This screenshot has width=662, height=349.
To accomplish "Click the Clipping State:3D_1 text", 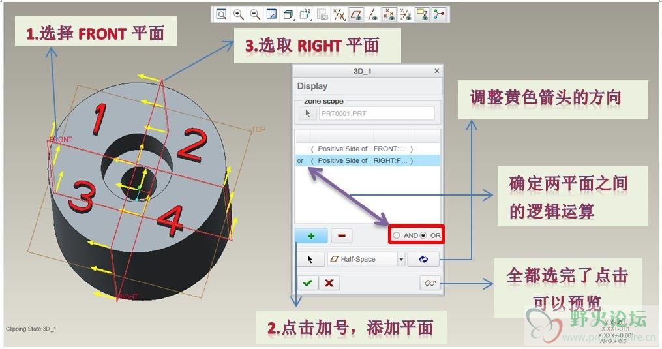I will tap(31, 329).
